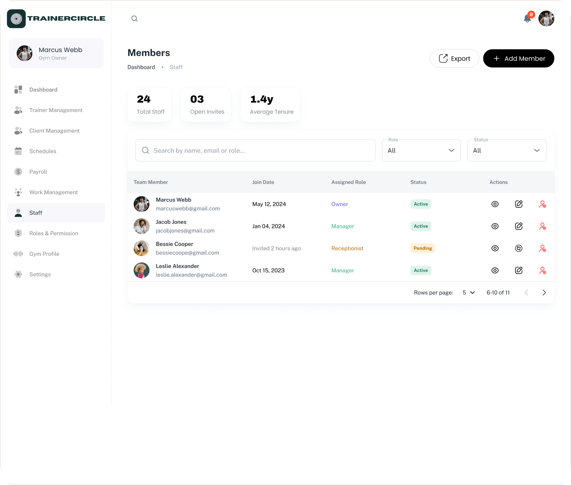Open the Role filter dropdown
The width and height of the screenshot is (571, 485).
[421, 150]
